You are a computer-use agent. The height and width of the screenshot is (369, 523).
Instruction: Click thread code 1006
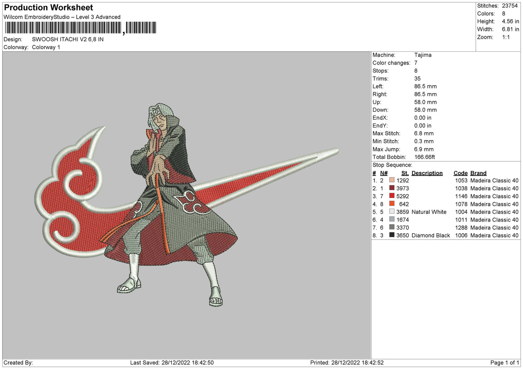click(x=461, y=235)
